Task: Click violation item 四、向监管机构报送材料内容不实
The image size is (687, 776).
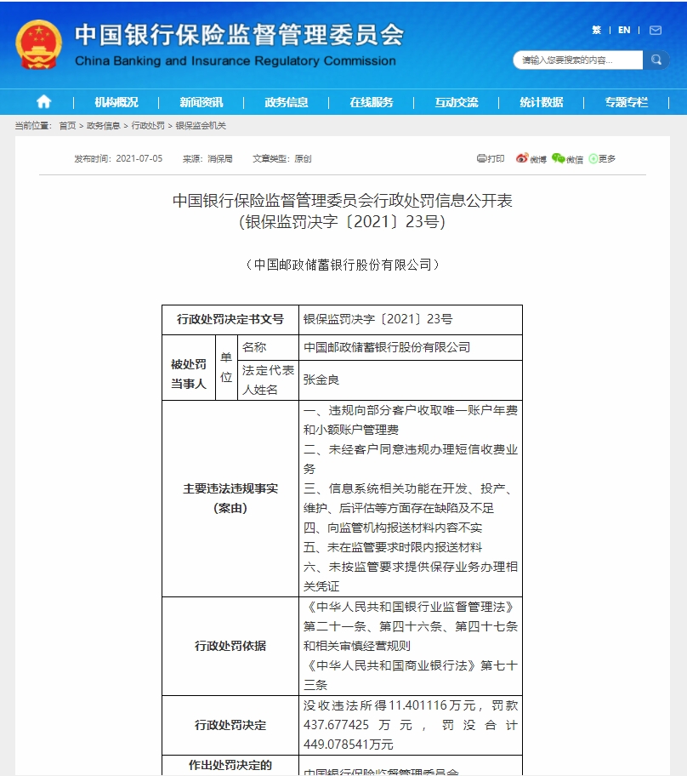Action: point(393,528)
